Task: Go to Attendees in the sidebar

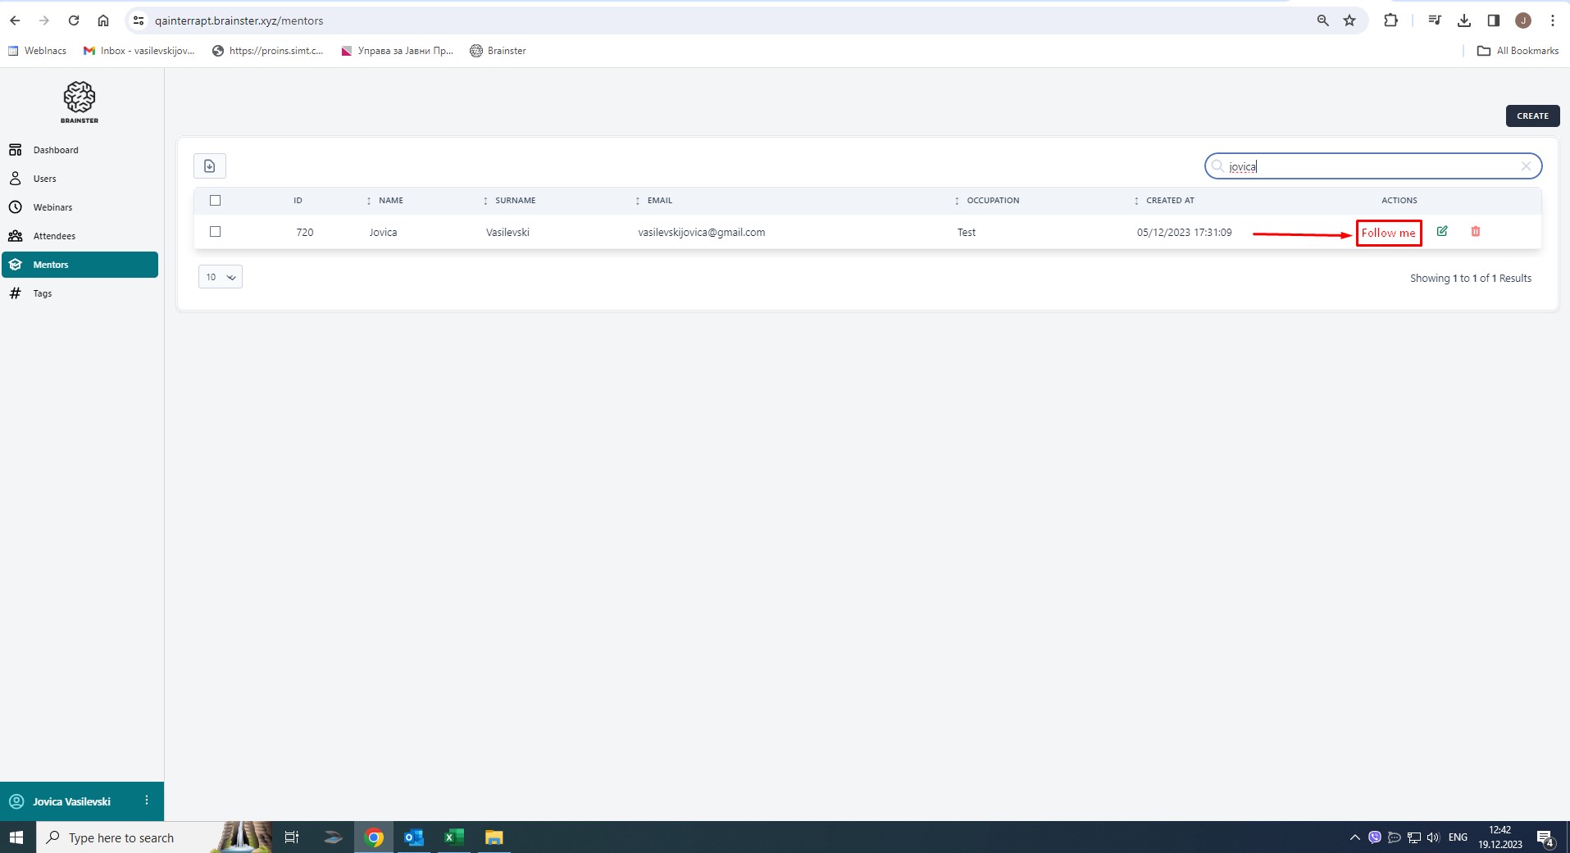Action: point(54,236)
